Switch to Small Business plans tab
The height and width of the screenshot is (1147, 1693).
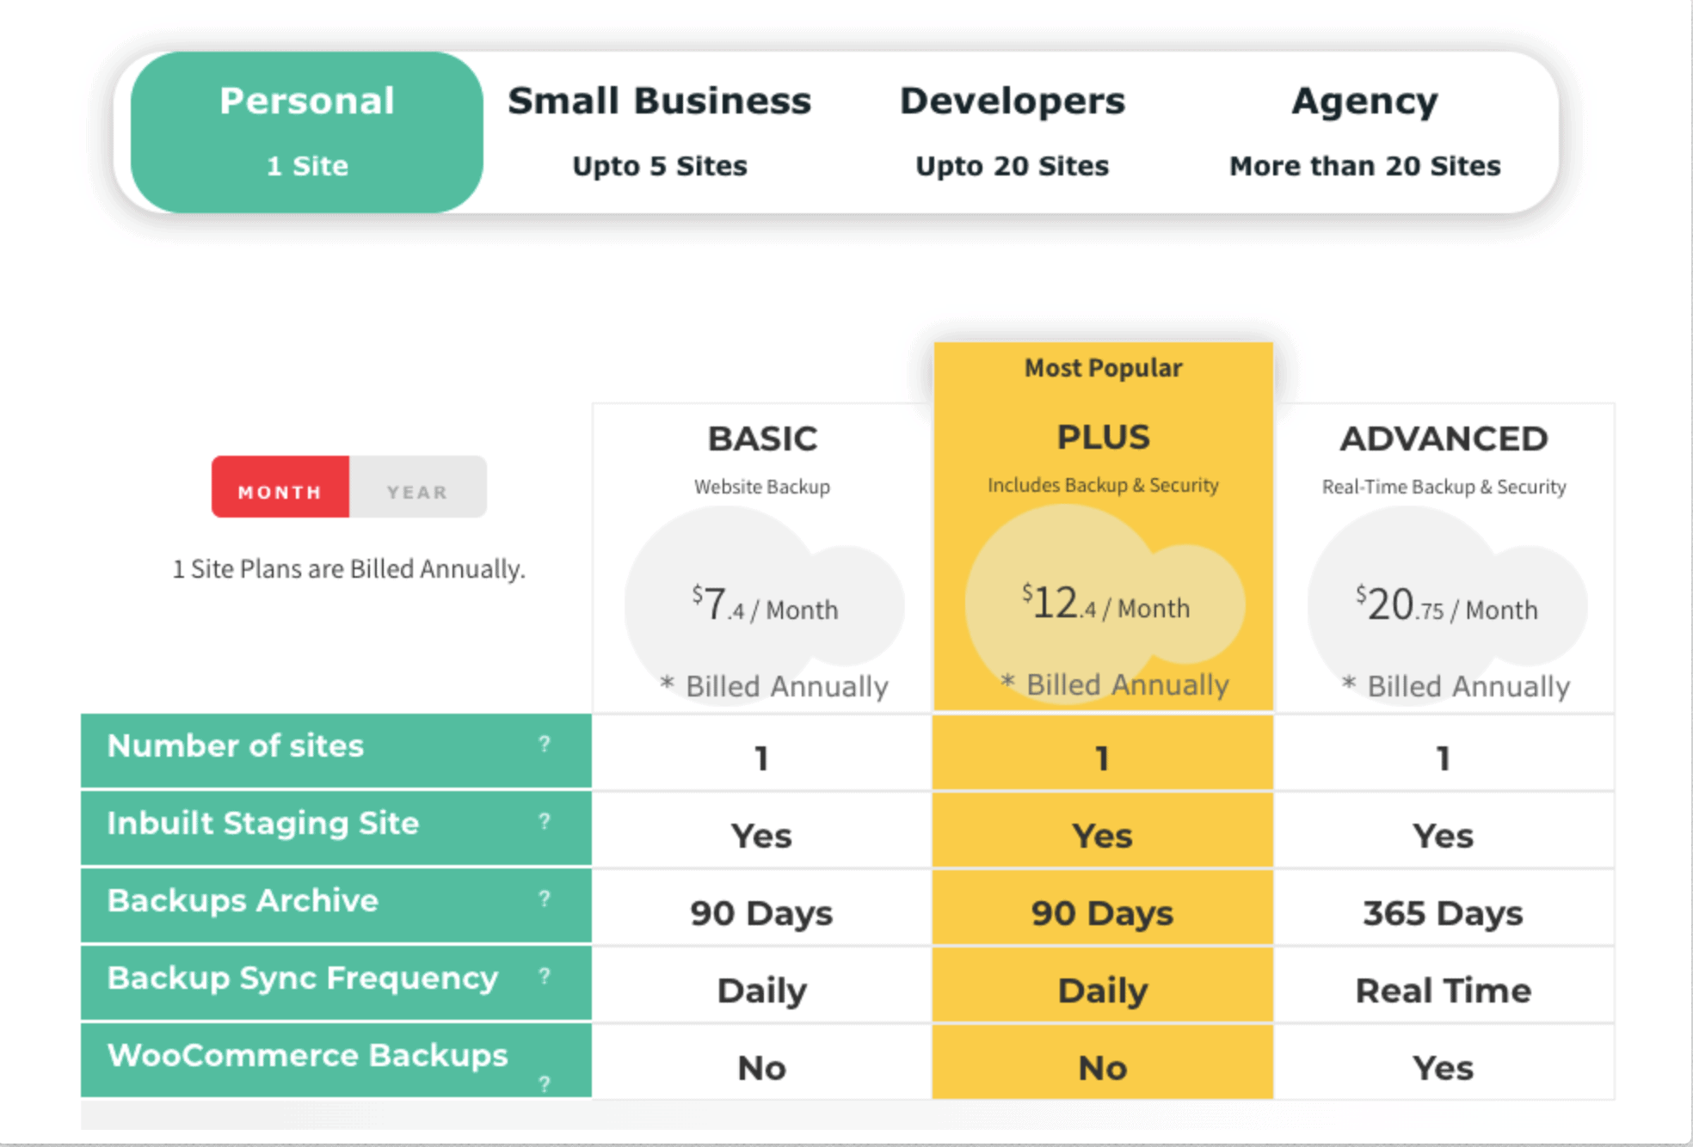(x=659, y=132)
